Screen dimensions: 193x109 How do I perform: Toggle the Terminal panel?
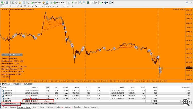click(x=24, y=3)
